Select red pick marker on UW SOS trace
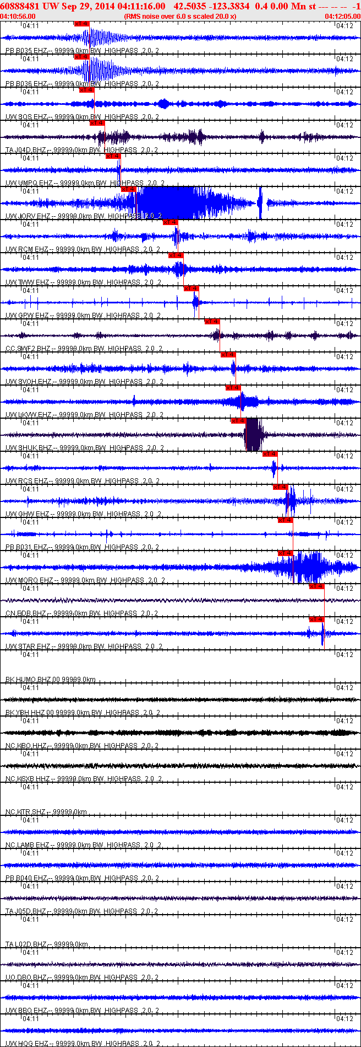361x1047 pixels. (x=86, y=90)
